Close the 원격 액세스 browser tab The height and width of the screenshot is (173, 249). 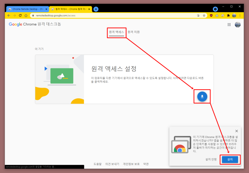click(x=89, y=9)
